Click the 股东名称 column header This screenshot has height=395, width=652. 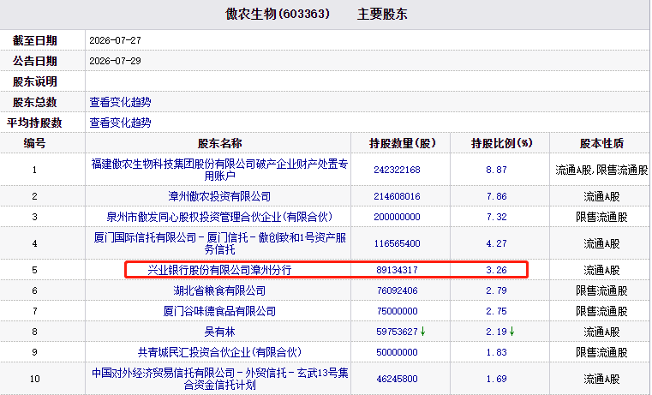click(219, 143)
